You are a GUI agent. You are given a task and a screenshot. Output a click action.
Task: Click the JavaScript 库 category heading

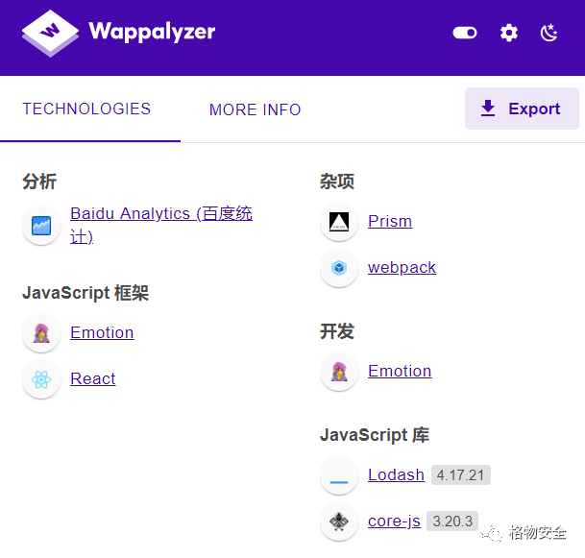click(375, 435)
